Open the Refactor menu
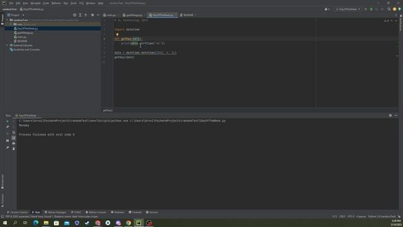The width and height of the screenshot is (403, 227). [x=56, y=3]
